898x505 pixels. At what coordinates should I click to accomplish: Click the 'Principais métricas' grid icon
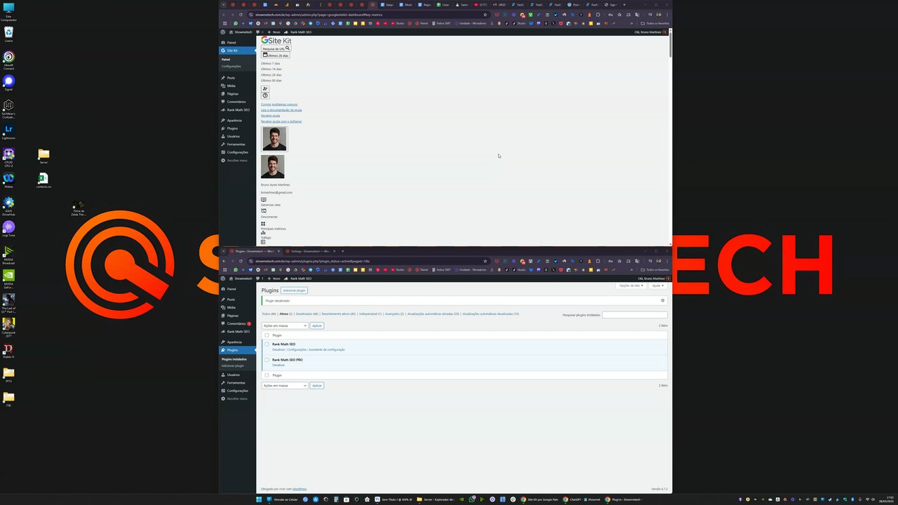coord(263,224)
